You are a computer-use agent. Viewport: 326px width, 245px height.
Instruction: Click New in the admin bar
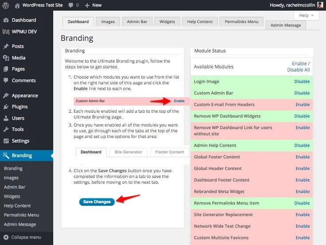(97, 5)
